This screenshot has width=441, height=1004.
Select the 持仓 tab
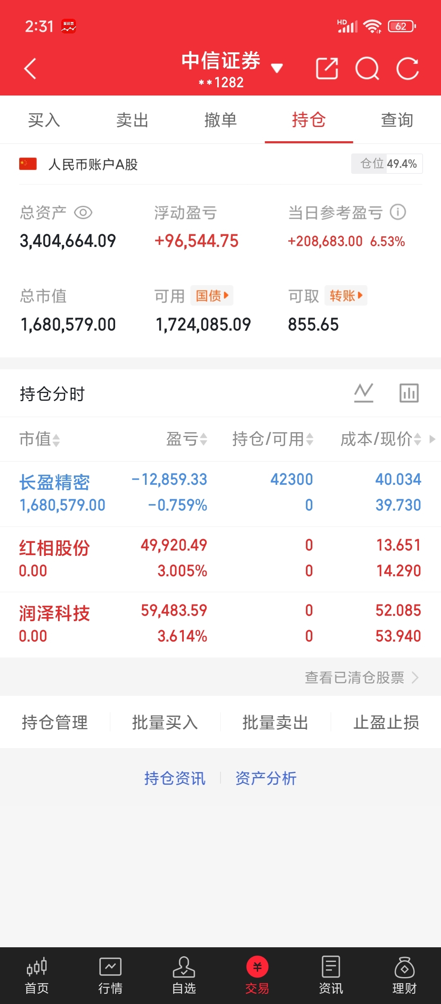(309, 120)
